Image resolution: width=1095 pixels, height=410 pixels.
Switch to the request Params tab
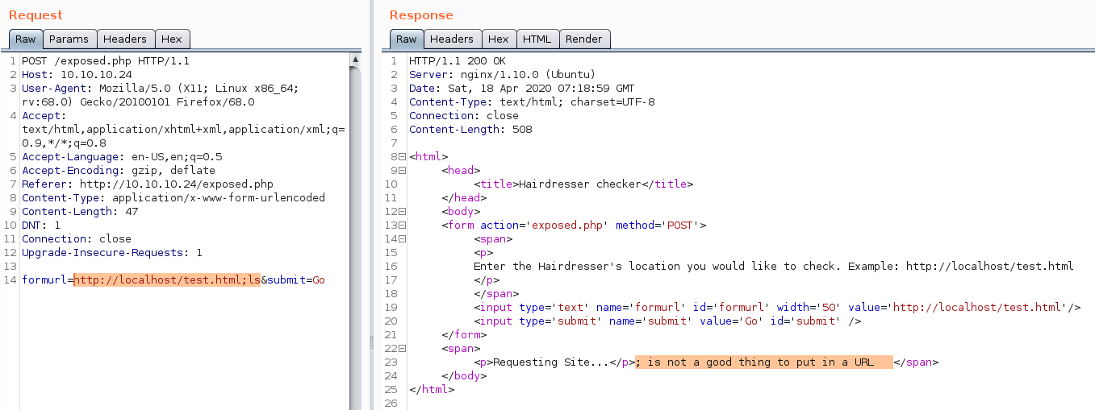(x=69, y=39)
